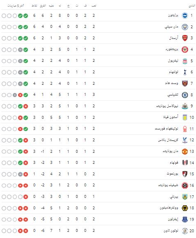Click the Everton club crest
Viewport: 196px width, 238px height.
(x=185, y=219)
